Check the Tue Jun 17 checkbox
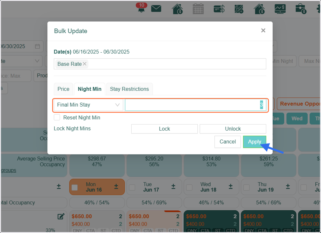 pyautogui.click(x=132, y=188)
